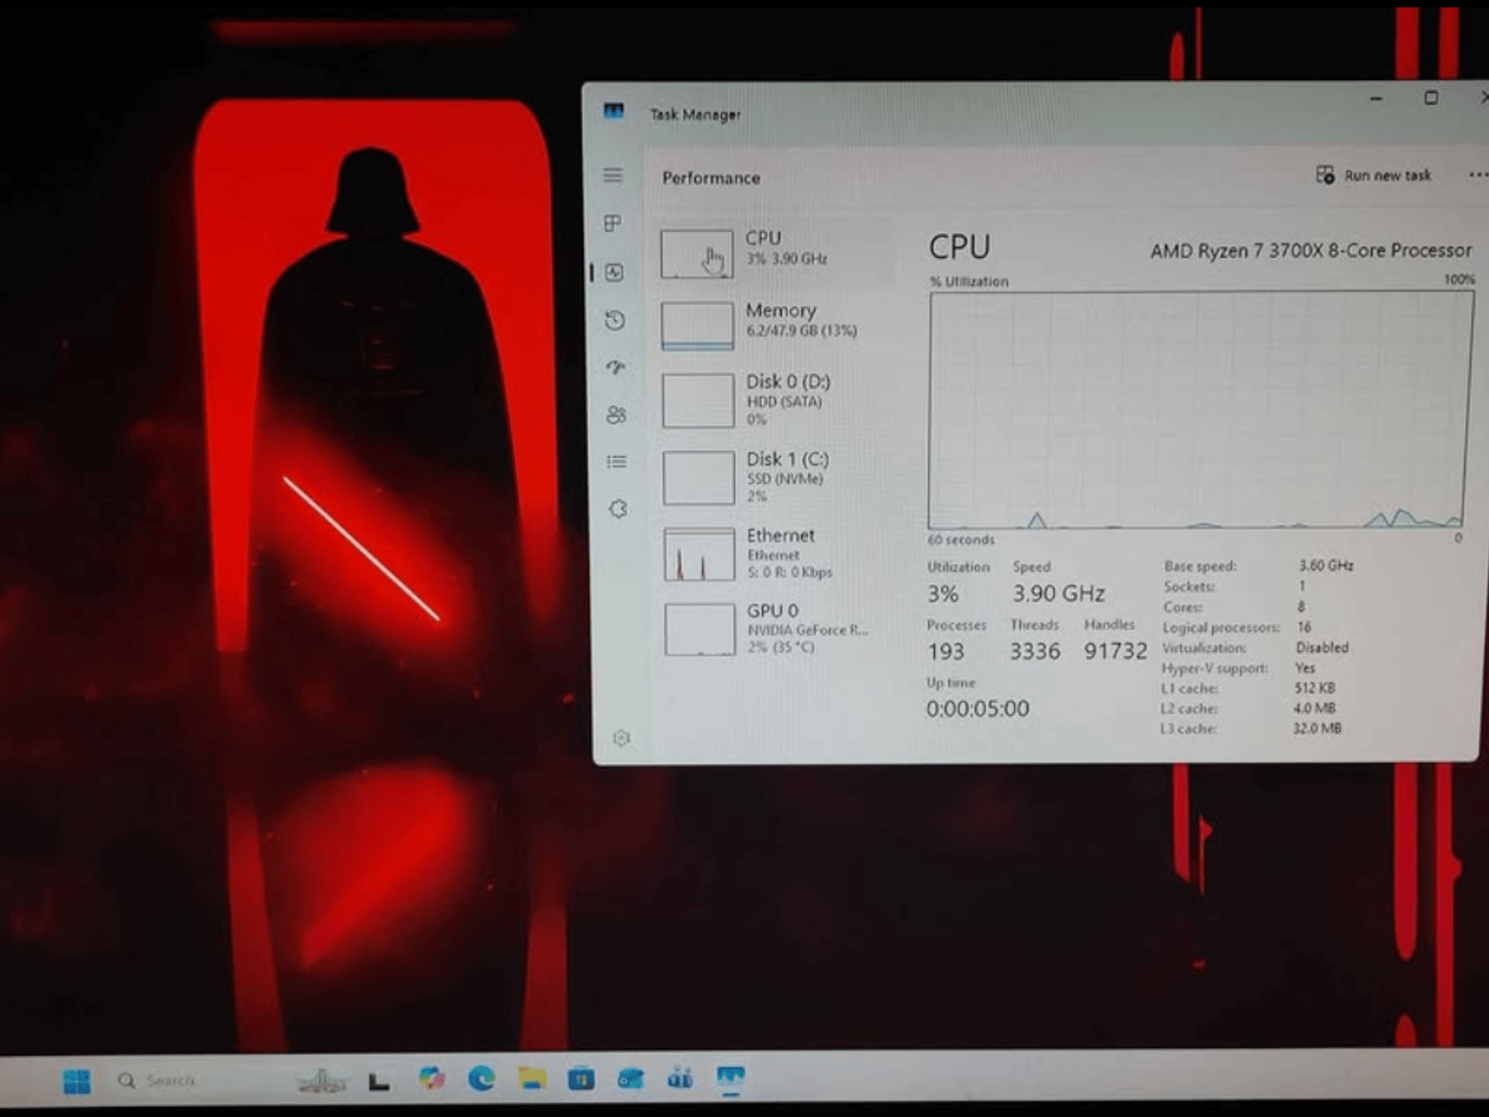Launch Copilot from the taskbar
The image size is (1489, 1117).
tap(432, 1078)
